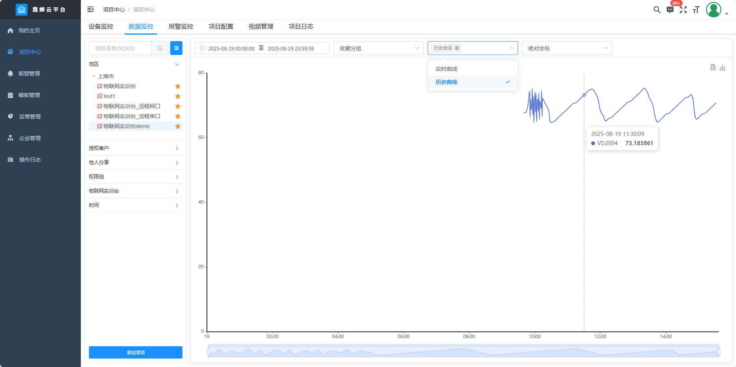Screen dimensions: 736x367
Task: Click the right handle of chart zoom slider
Action: click(x=719, y=351)
